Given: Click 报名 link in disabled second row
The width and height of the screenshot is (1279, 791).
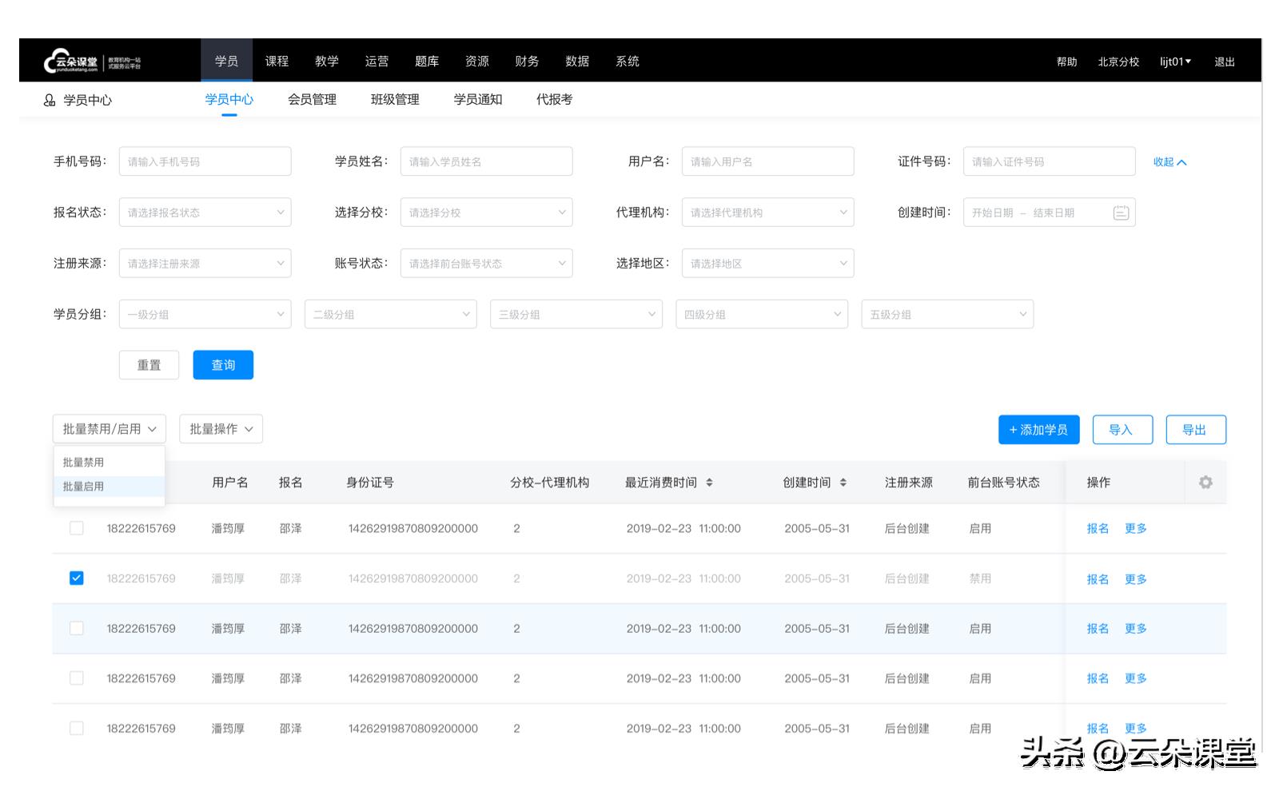Looking at the screenshot, I should (x=1098, y=578).
